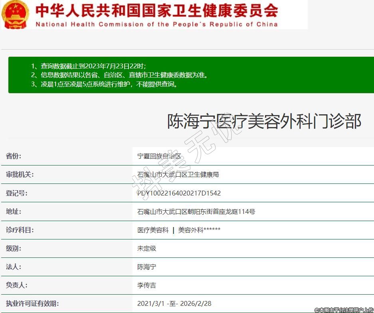Click the second notice line about 信息数据结果
The width and height of the screenshot is (374, 313).
124,75
